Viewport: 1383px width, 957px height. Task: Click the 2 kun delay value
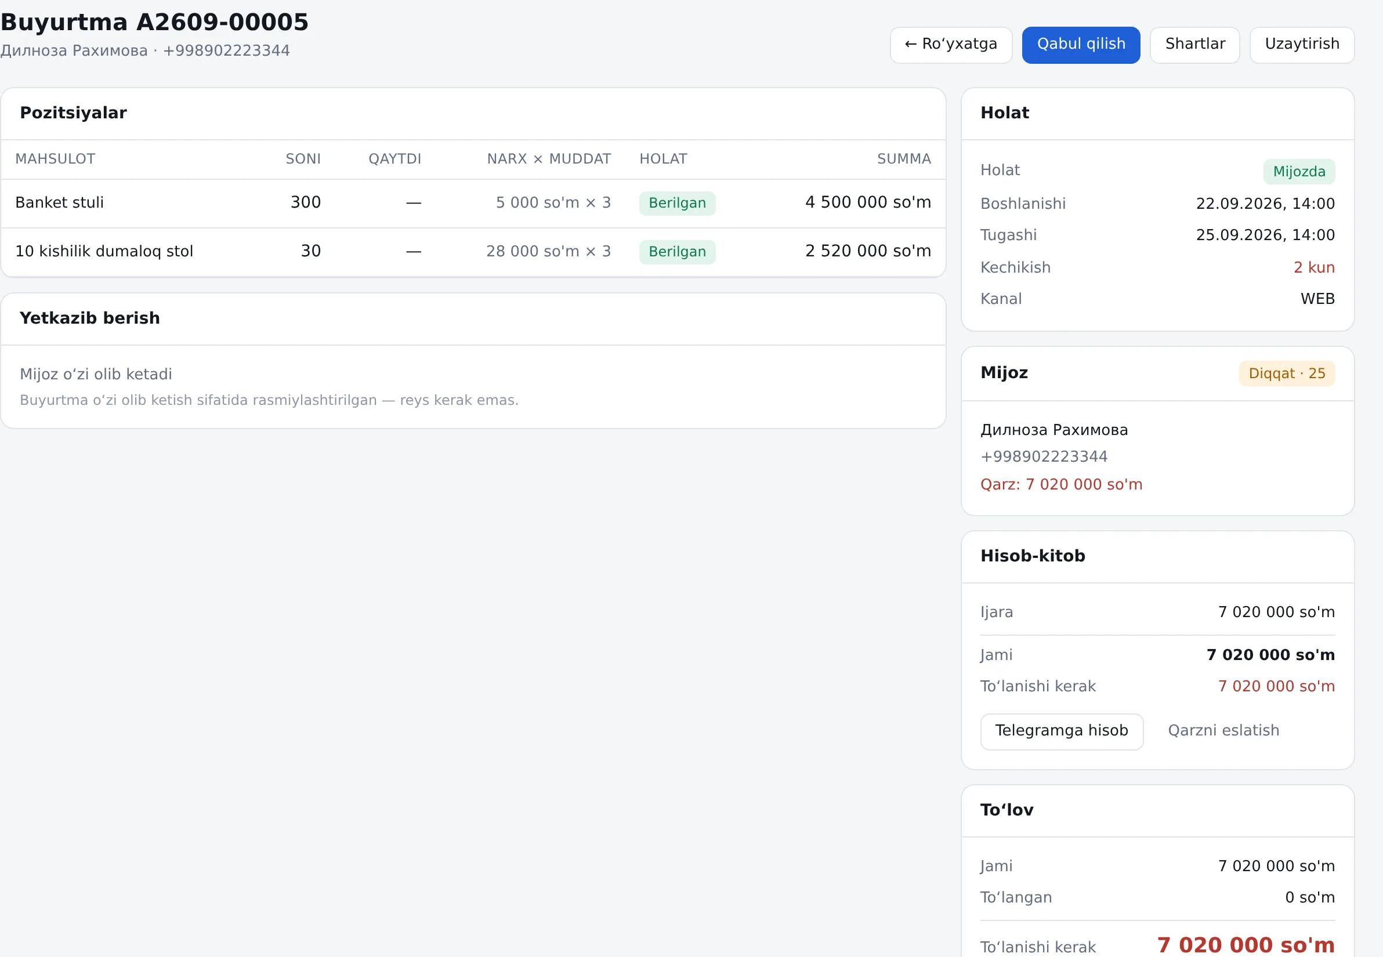[1314, 267]
